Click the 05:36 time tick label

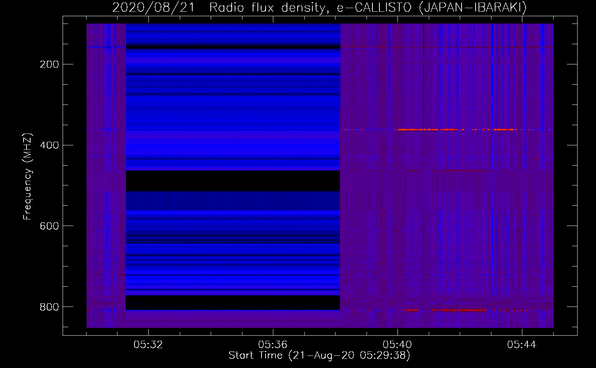[273, 345]
